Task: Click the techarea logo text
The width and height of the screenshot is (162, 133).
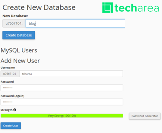Action: pyautogui.click(x=137, y=8)
